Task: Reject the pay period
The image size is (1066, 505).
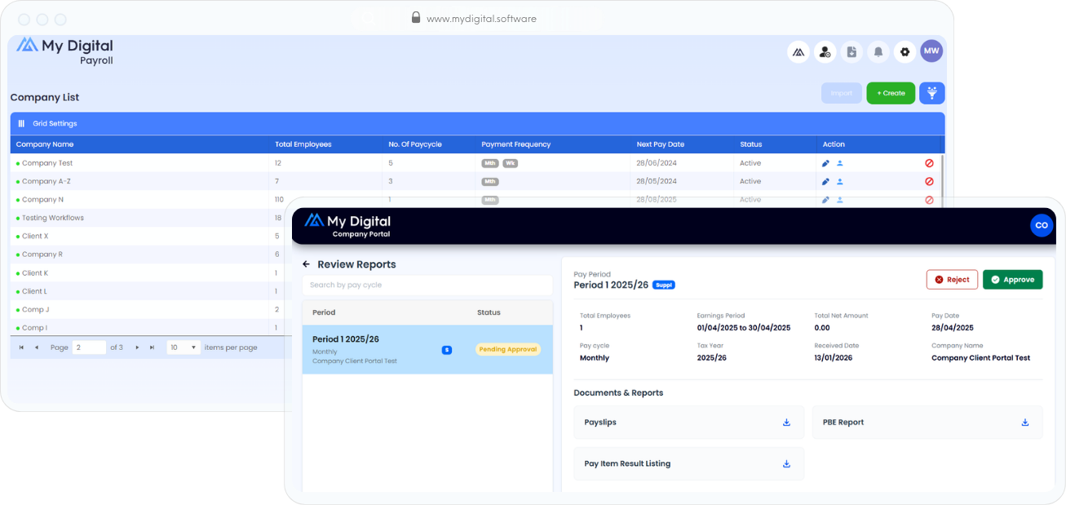Action: [x=952, y=280]
